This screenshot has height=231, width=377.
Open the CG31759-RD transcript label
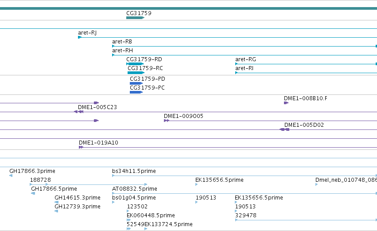click(x=144, y=59)
